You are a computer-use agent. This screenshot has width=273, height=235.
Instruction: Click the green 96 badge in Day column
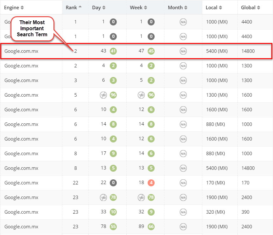(x=113, y=95)
